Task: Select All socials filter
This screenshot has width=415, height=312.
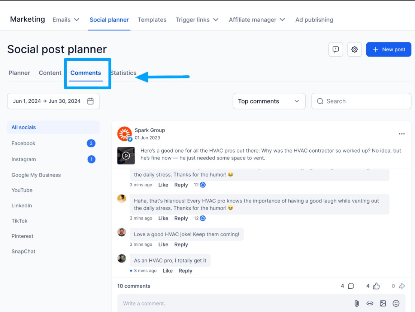Action: [x=53, y=127]
